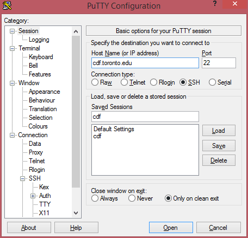
Task: Expand the Auth tree node
Action: tap(33, 196)
